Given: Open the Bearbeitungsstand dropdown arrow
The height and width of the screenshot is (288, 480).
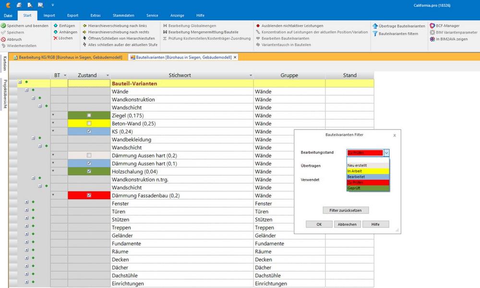Looking at the screenshot, I should point(386,152).
